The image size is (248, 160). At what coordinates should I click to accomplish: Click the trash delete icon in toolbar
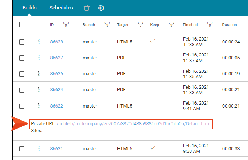(x=87, y=8)
